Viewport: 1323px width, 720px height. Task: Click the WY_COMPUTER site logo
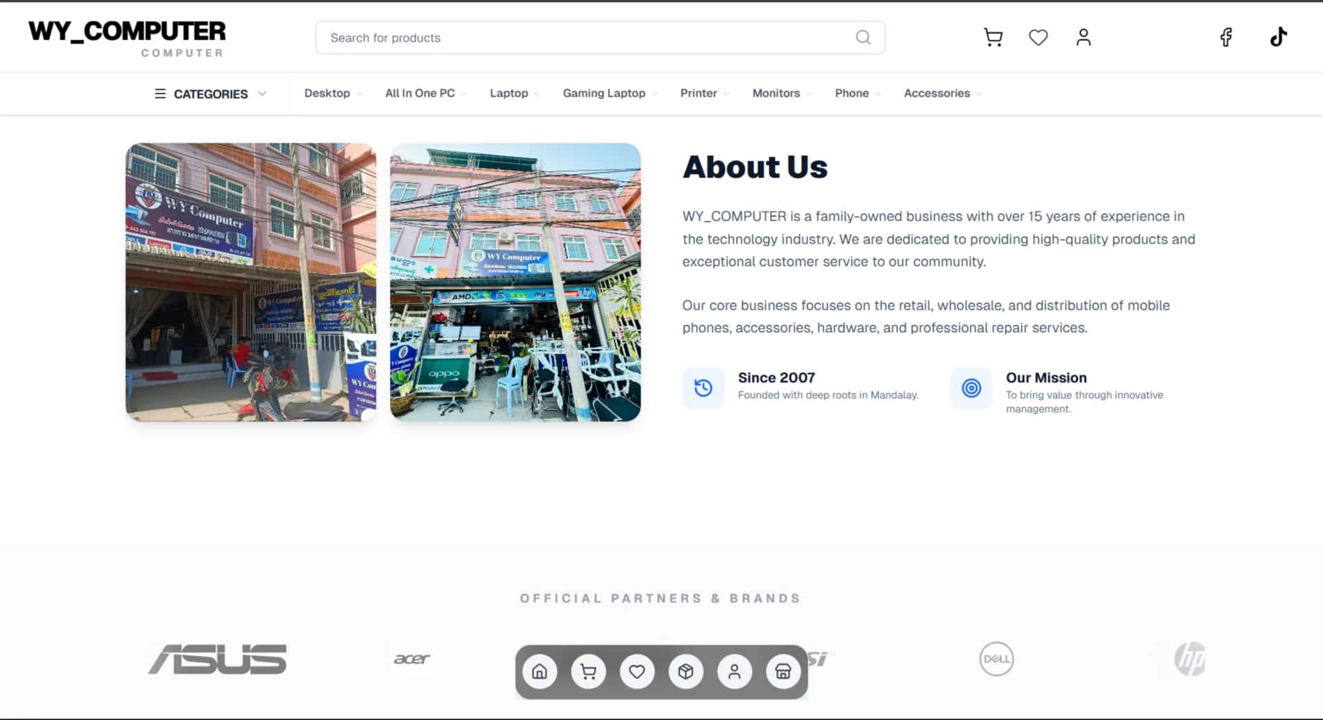(x=127, y=38)
